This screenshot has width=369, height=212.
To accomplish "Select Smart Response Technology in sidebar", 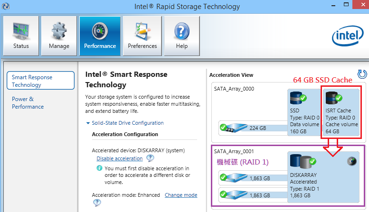I will click(40, 81).
